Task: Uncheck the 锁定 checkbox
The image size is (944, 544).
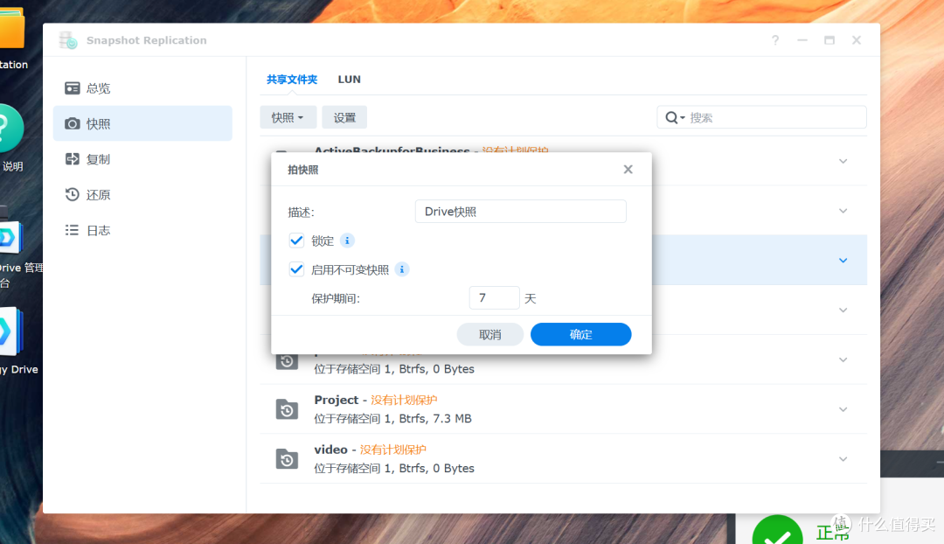Action: click(x=296, y=241)
